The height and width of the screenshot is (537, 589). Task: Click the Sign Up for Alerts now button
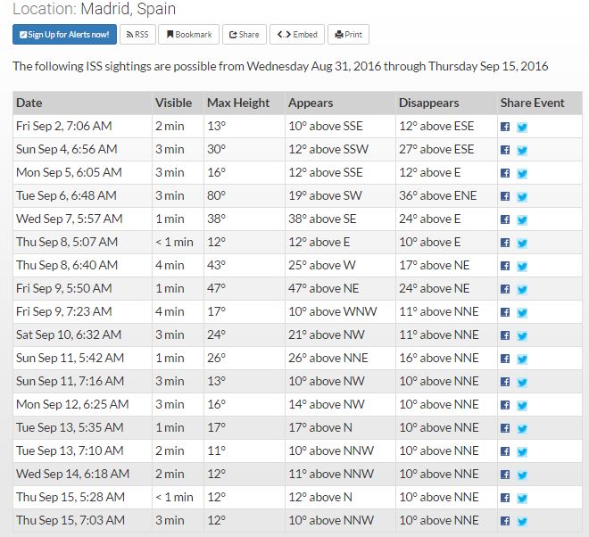64,35
